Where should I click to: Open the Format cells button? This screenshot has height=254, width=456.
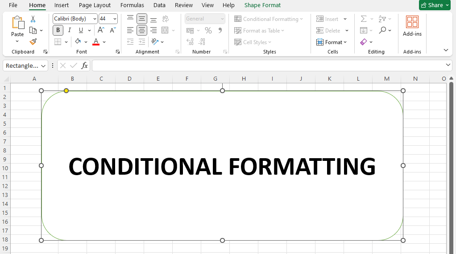[x=331, y=42]
